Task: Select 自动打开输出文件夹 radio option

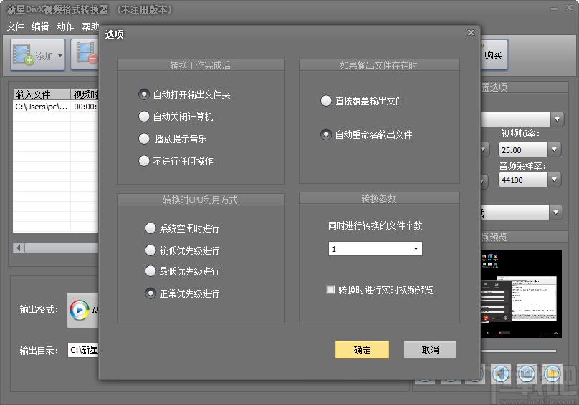Action: (143, 94)
